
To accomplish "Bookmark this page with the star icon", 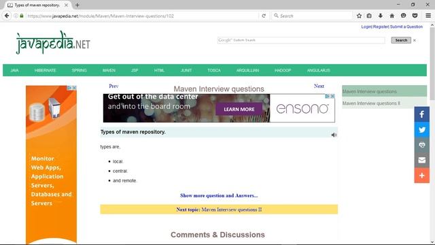I will (x=359, y=16).
